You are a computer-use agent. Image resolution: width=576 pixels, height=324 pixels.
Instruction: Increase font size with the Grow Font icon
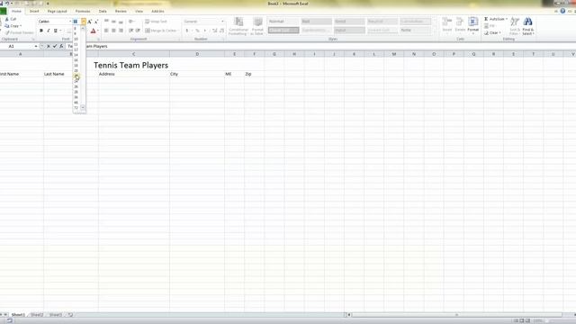(x=90, y=22)
